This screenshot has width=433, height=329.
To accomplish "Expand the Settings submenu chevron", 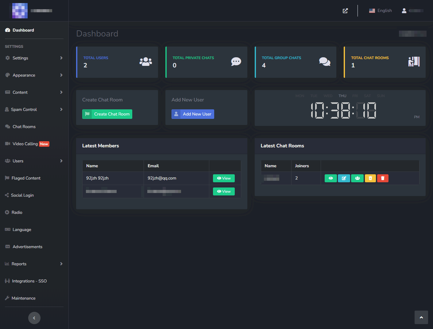I will click(61, 58).
